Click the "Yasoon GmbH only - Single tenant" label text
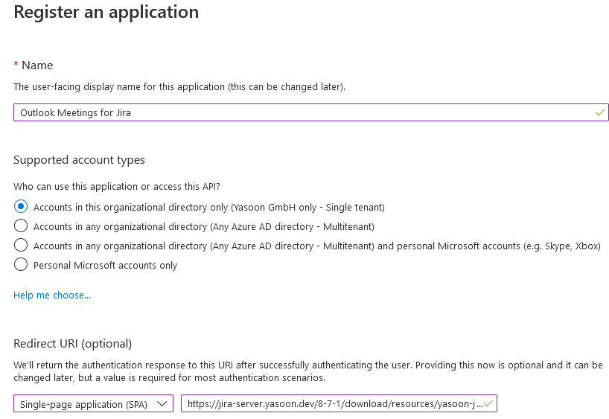Image resolution: width=609 pixels, height=419 pixels. pos(307,207)
